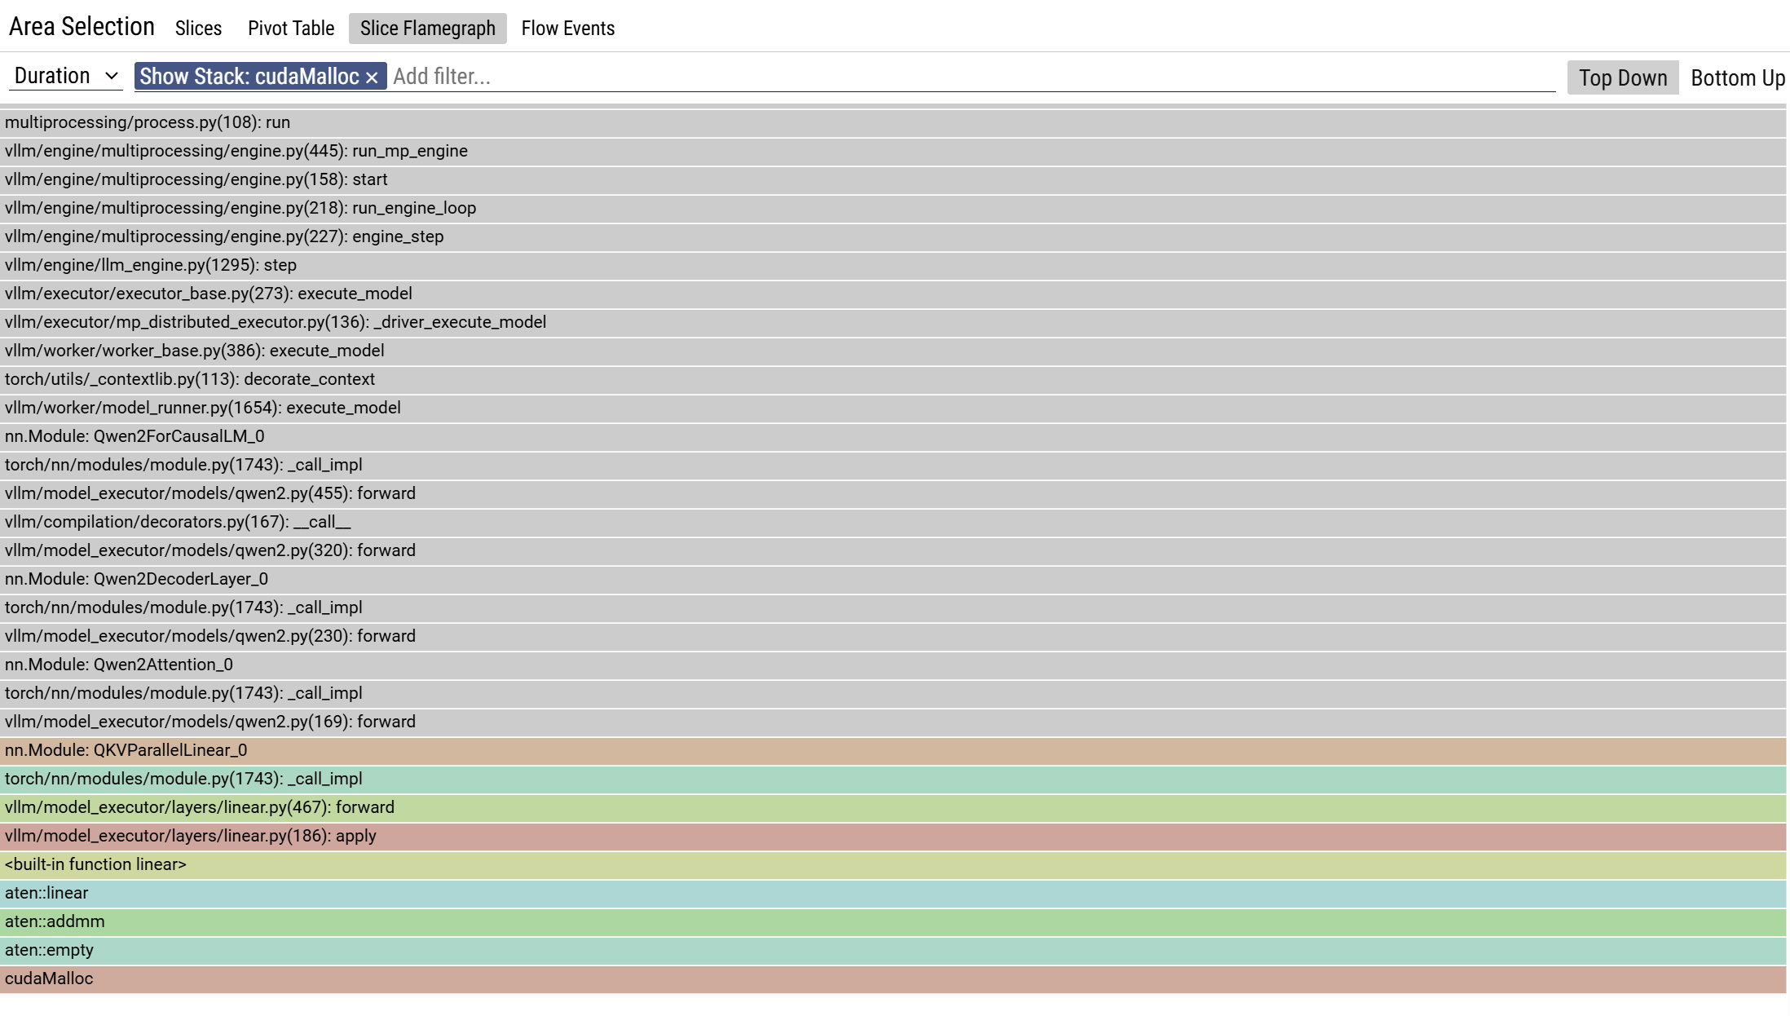Enable Top Down flamegraph view
Viewport: 1790px width, 1016px height.
(1622, 78)
